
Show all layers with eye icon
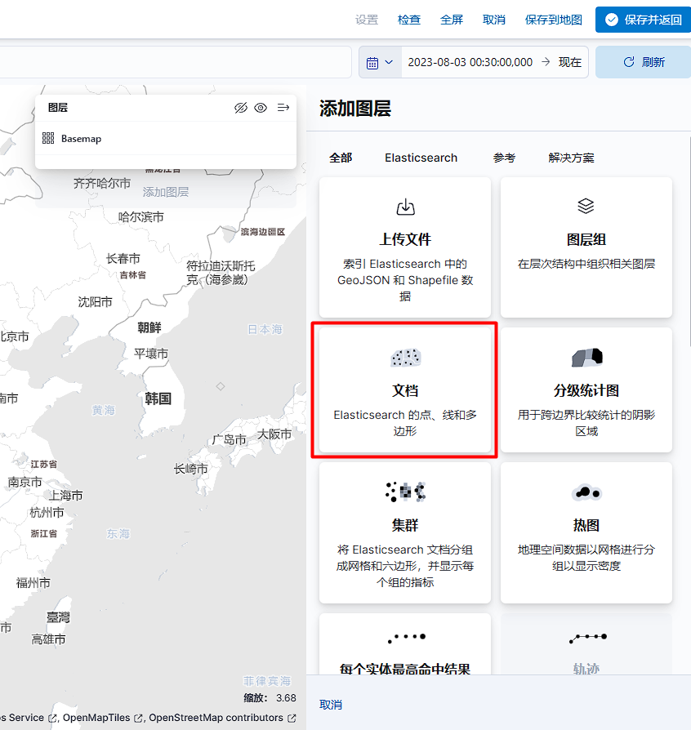click(261, 108)
